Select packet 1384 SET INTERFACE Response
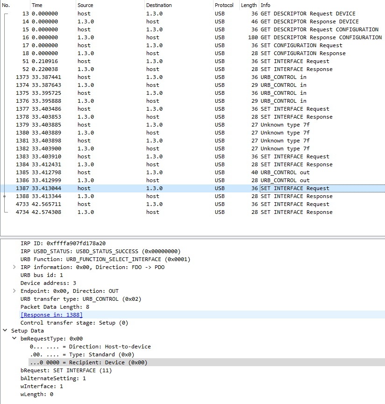 tap(192, 164)
